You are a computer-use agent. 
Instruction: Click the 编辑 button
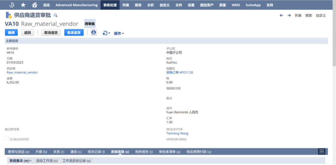pyautogui.click(x=12, y=32)
